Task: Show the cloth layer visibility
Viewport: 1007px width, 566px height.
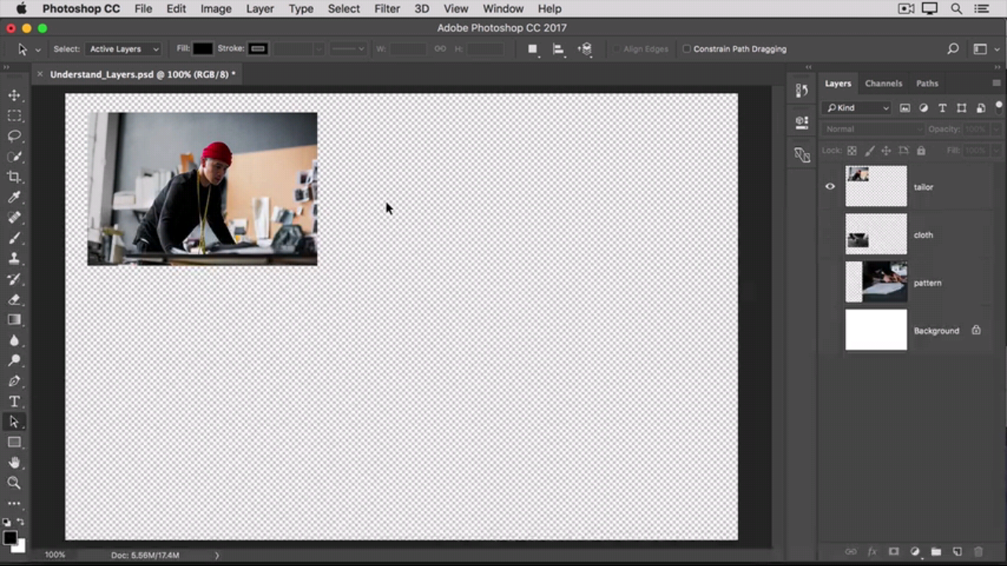Action: click(830, 235)
